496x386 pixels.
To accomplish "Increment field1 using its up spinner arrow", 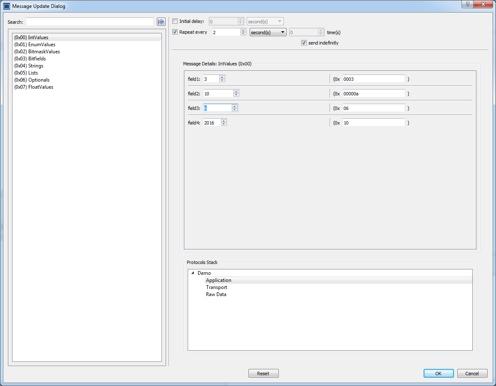I will click(x=222, y=77).
